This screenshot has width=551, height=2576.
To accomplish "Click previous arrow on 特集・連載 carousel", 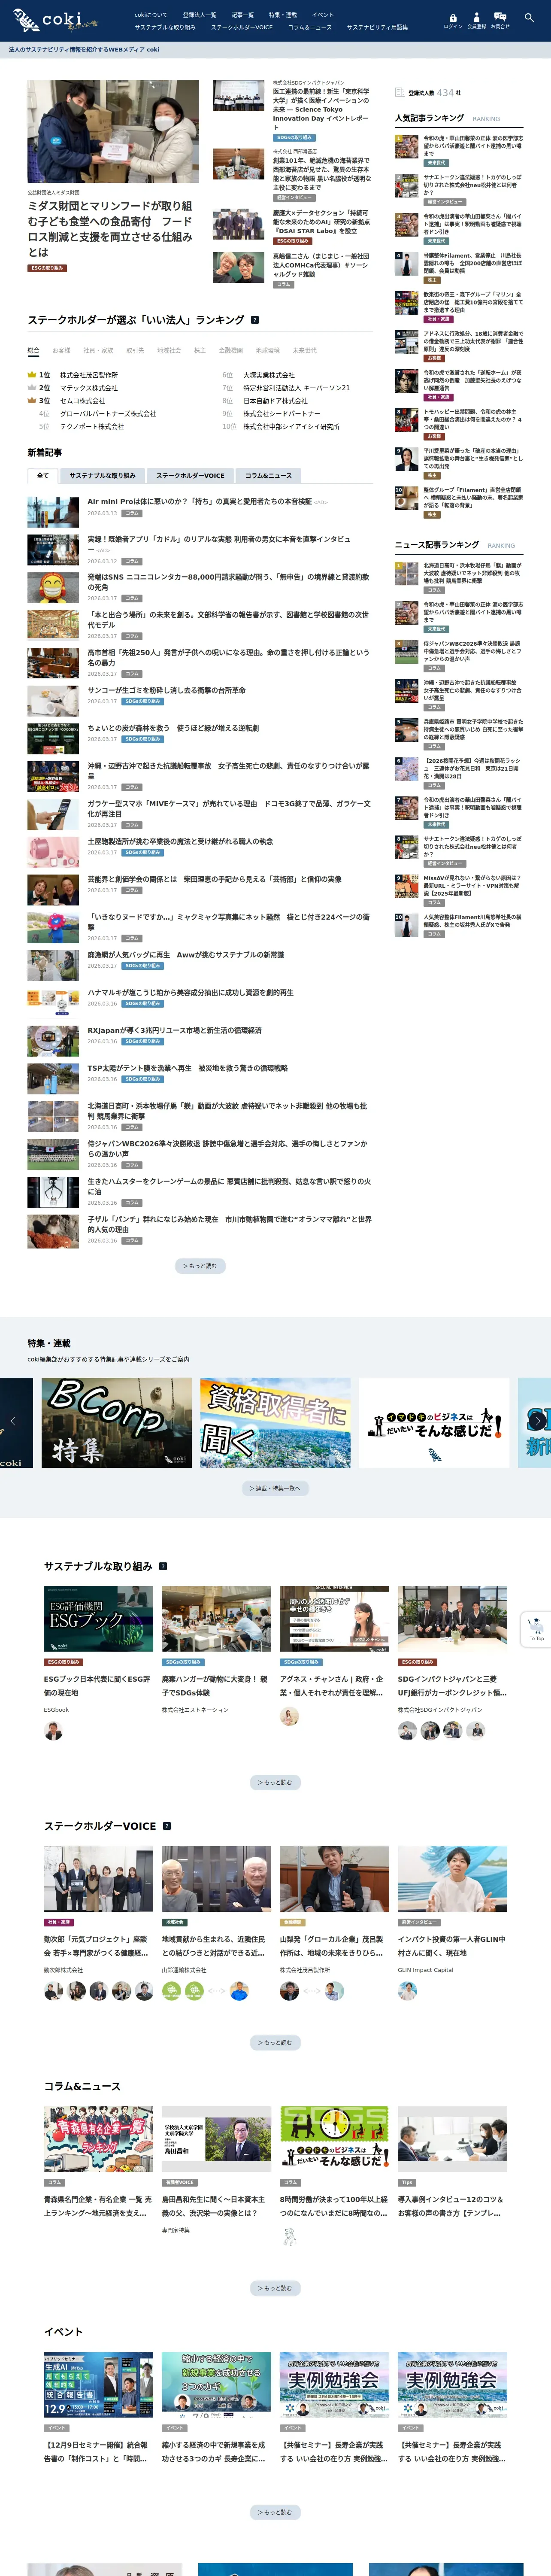I will tap(12, 1421).
